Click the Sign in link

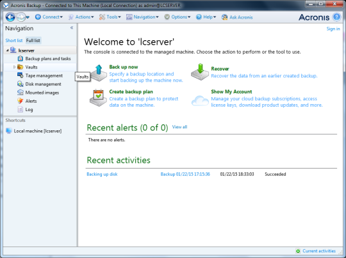tap(333, 29)
